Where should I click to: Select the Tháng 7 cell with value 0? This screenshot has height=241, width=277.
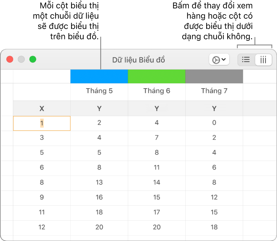pos(214,123)
